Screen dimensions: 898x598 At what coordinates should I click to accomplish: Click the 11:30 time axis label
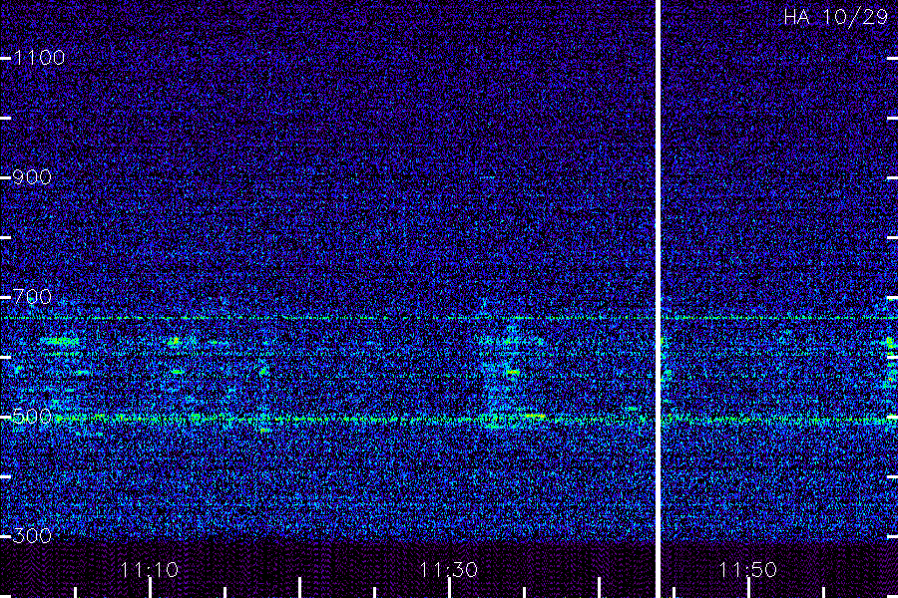pyautogui.click(x=448, y=570)
